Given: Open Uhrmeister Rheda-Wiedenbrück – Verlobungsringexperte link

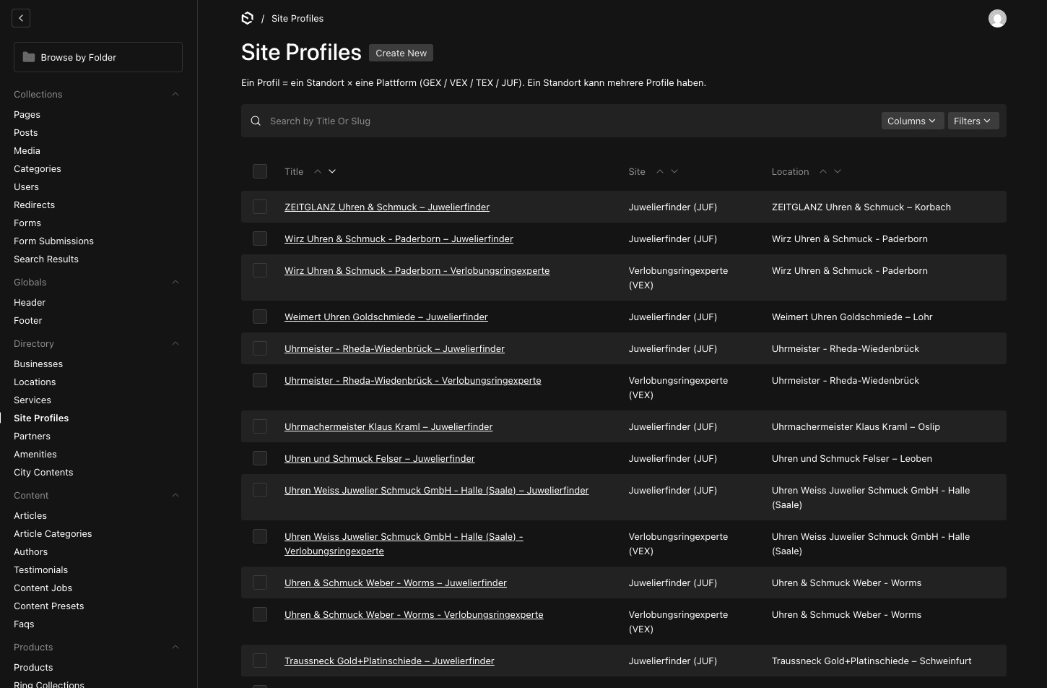Looking at the screenshot, I should point(412,380).
